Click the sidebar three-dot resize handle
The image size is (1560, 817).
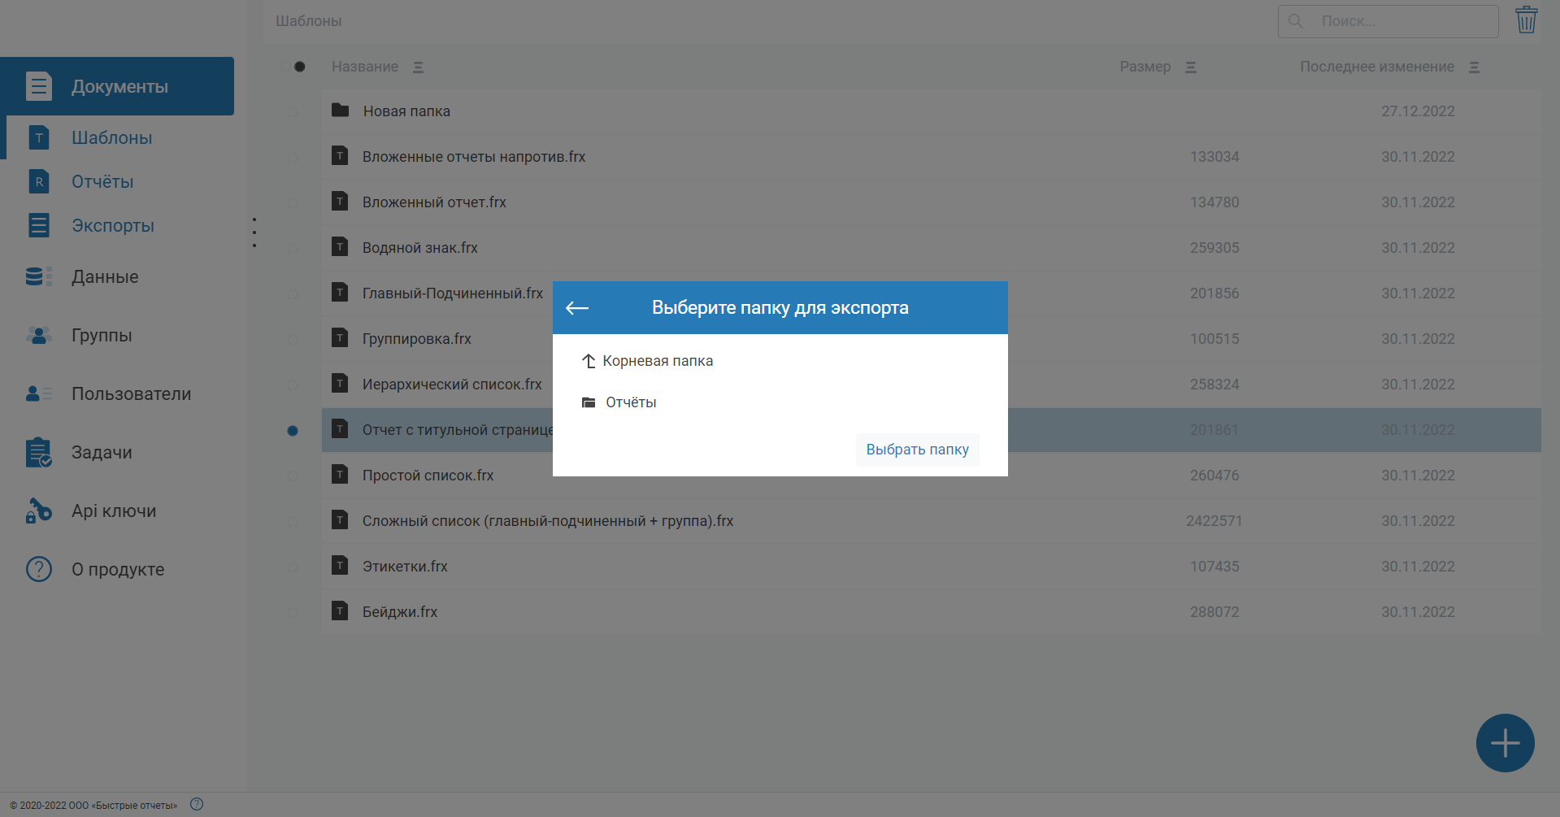click(254, 232)
